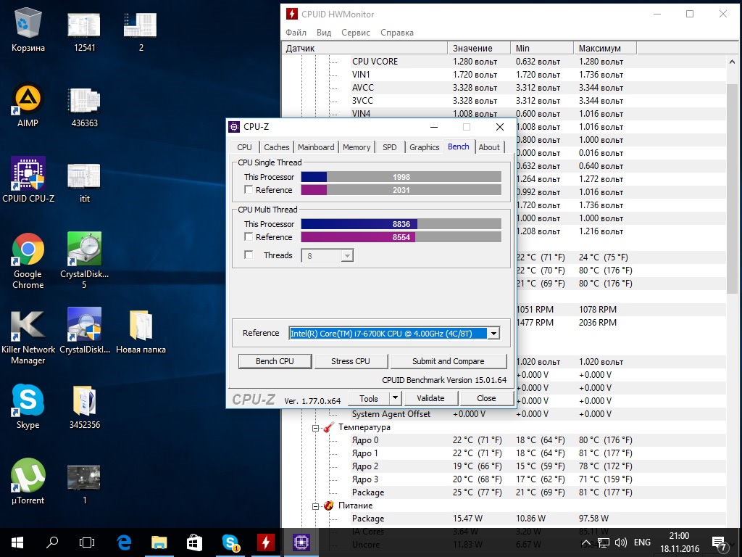
Task: Launch CrystalDiskMark 5 desktop shortcut
Action: 84,260
